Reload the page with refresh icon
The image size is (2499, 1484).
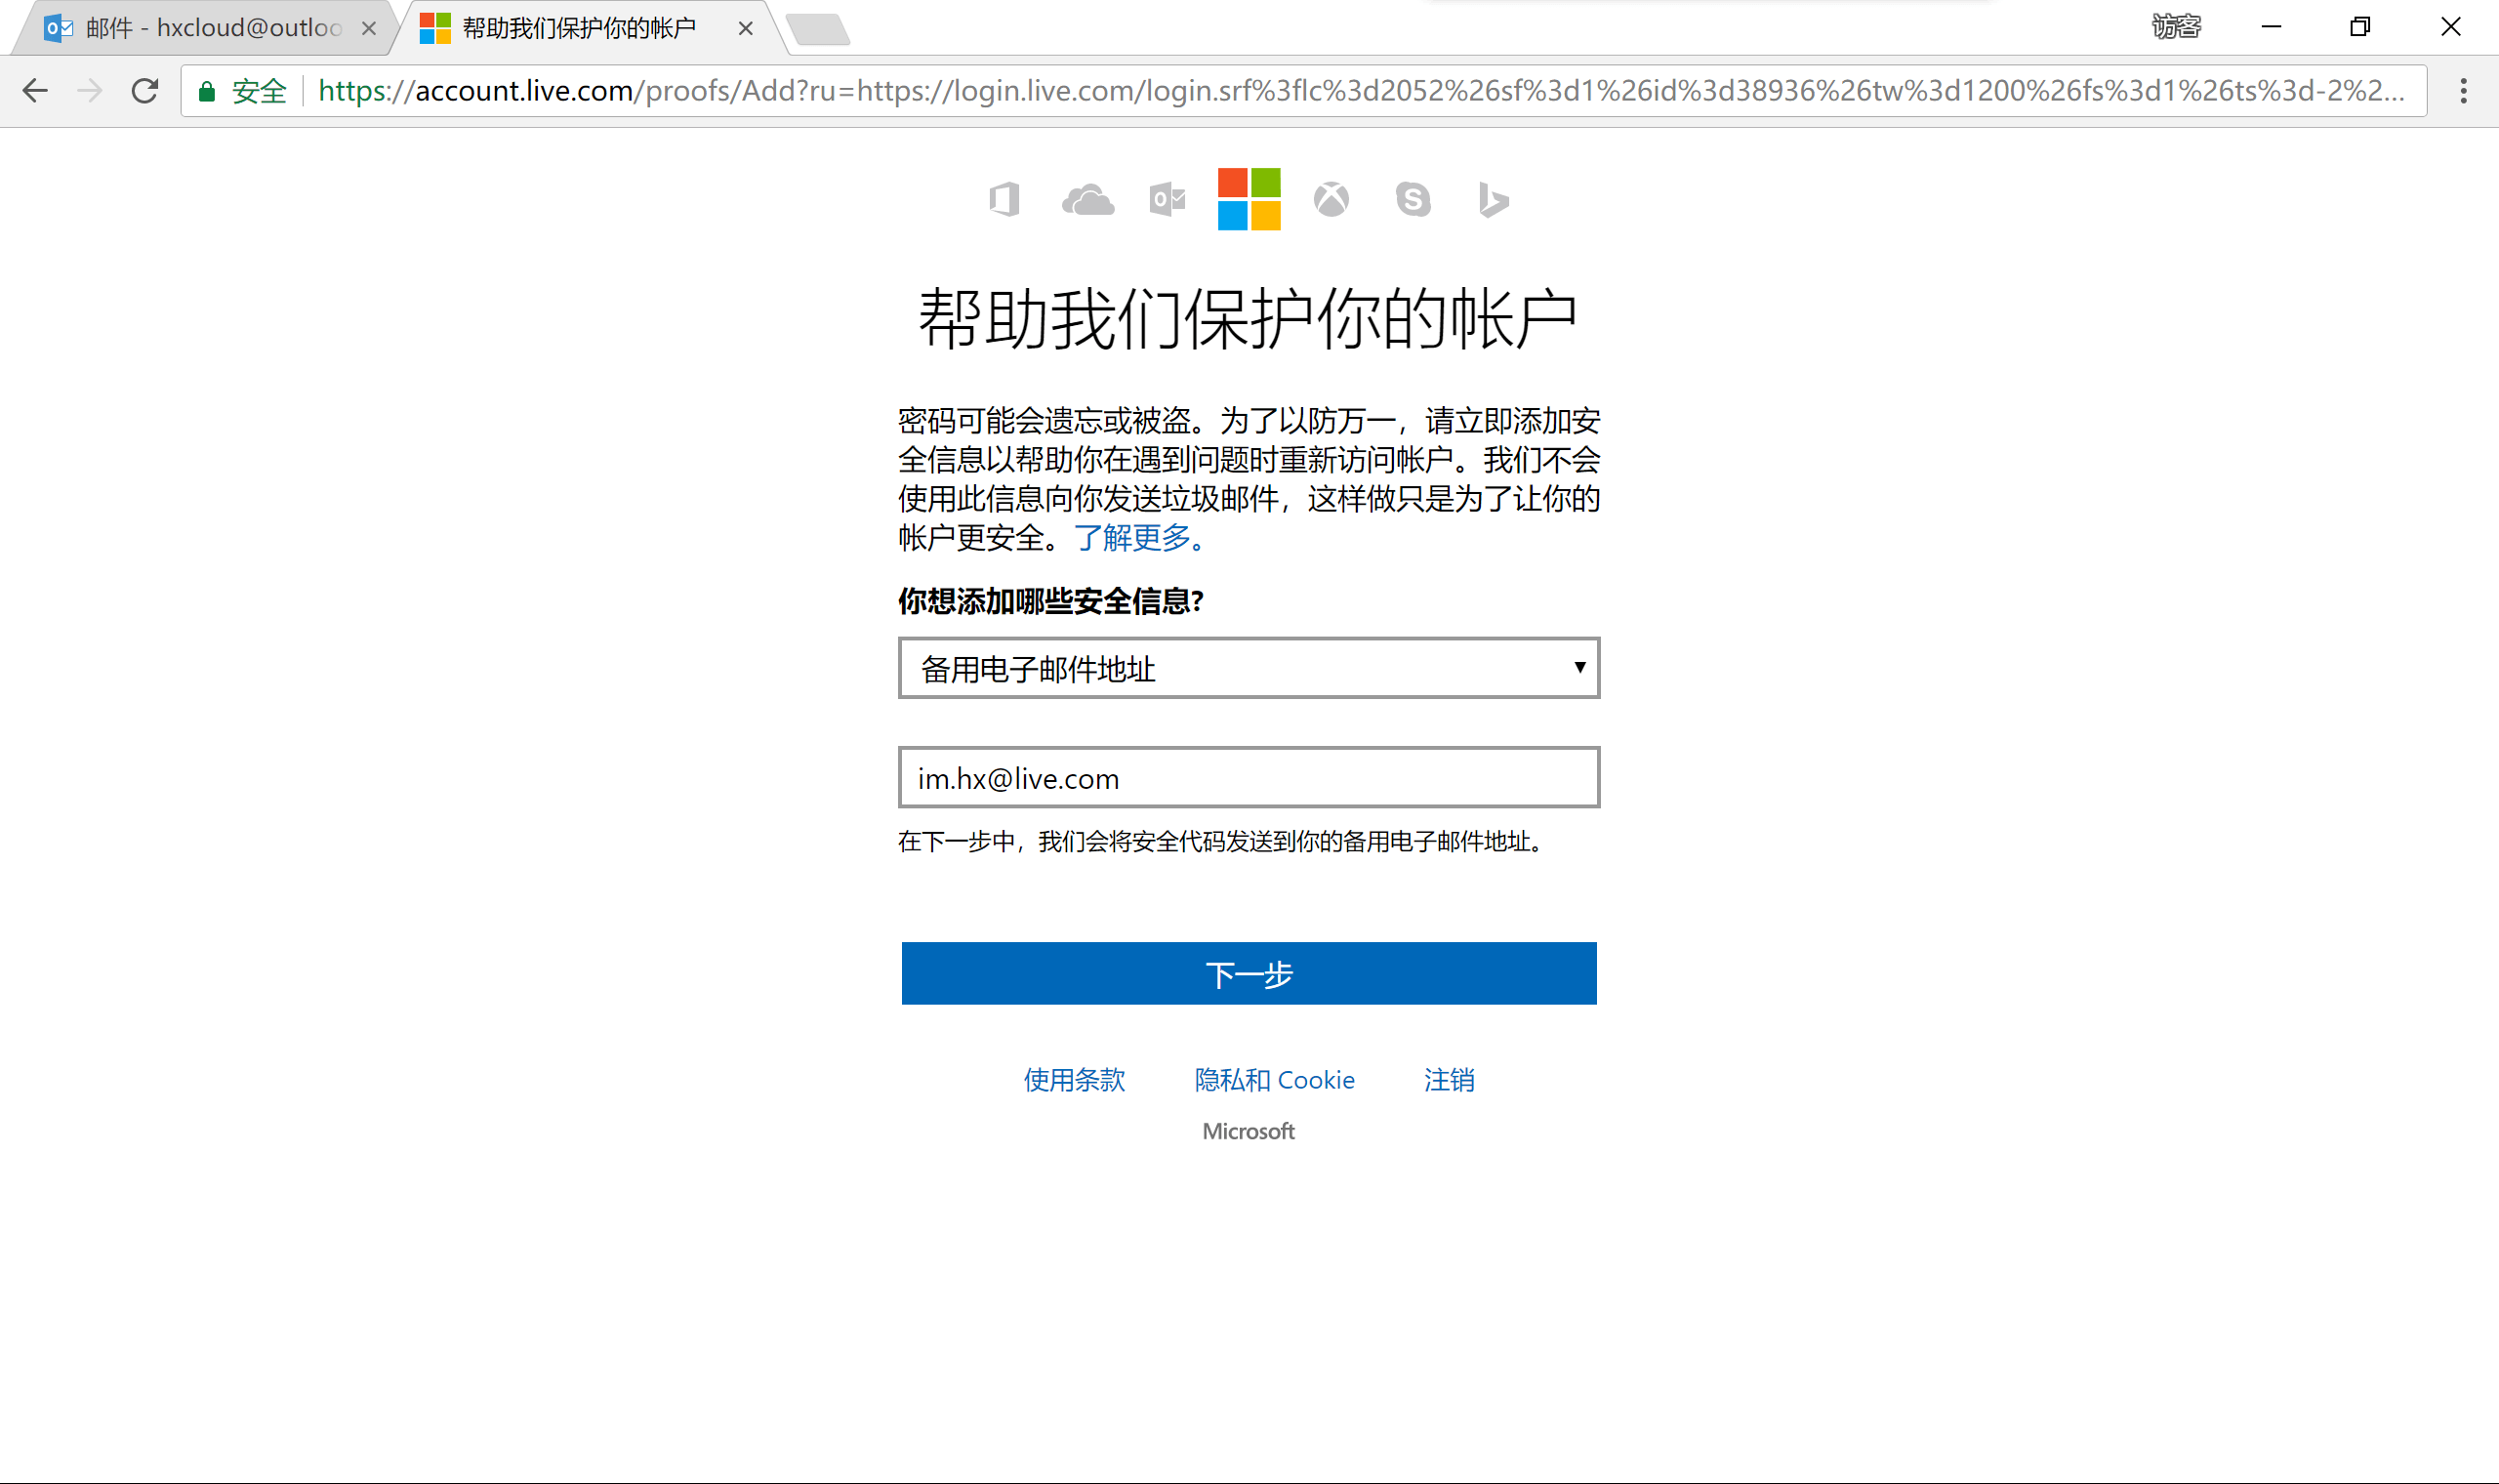click(144, 91)
